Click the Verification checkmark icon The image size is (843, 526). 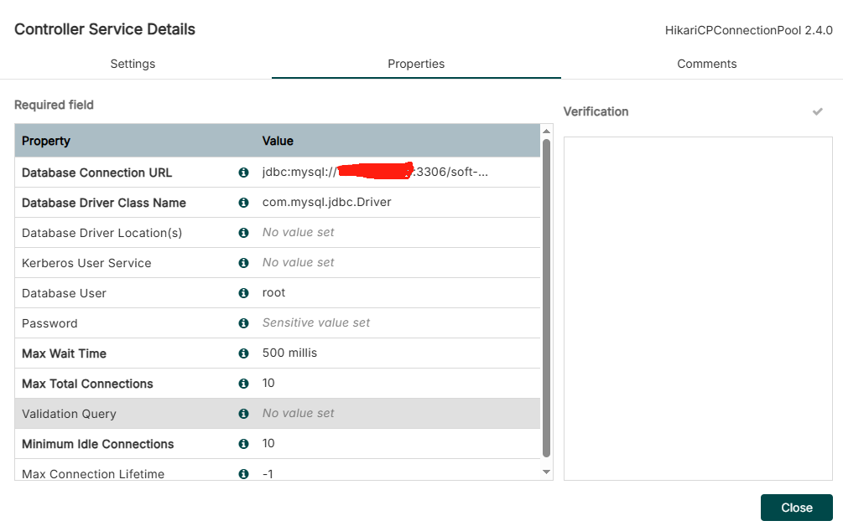tap(817, 111)
